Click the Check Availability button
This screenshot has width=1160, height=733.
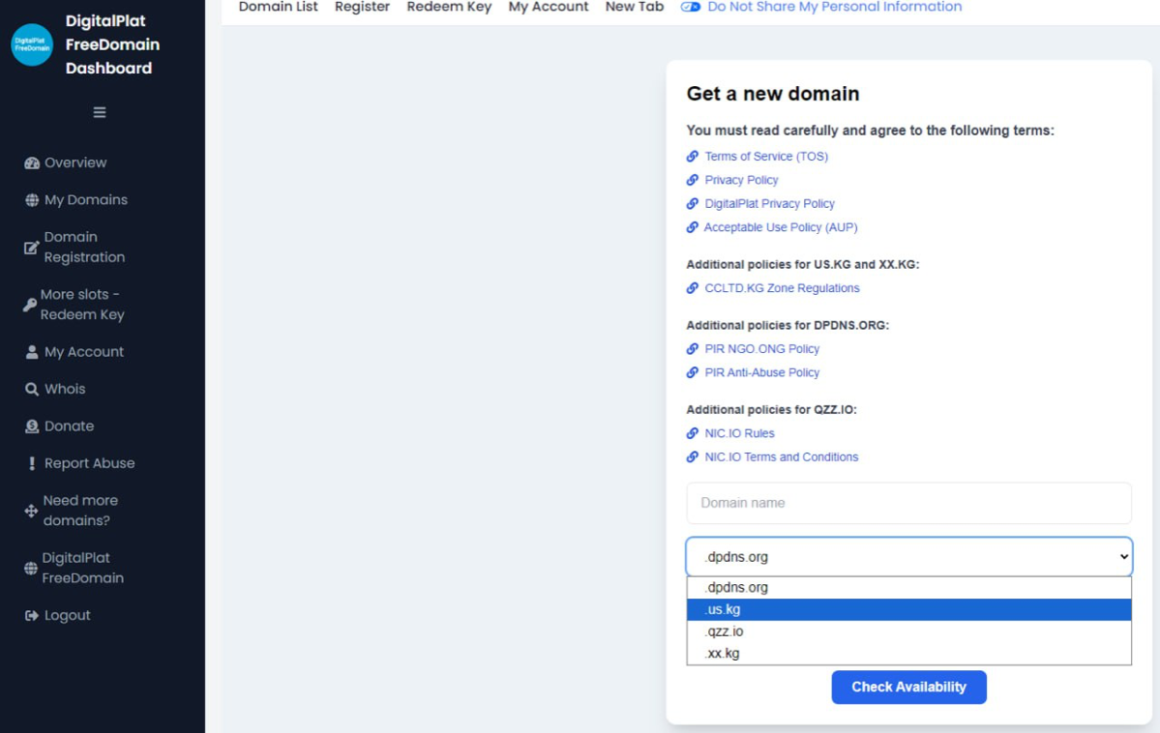click(908, 688)
